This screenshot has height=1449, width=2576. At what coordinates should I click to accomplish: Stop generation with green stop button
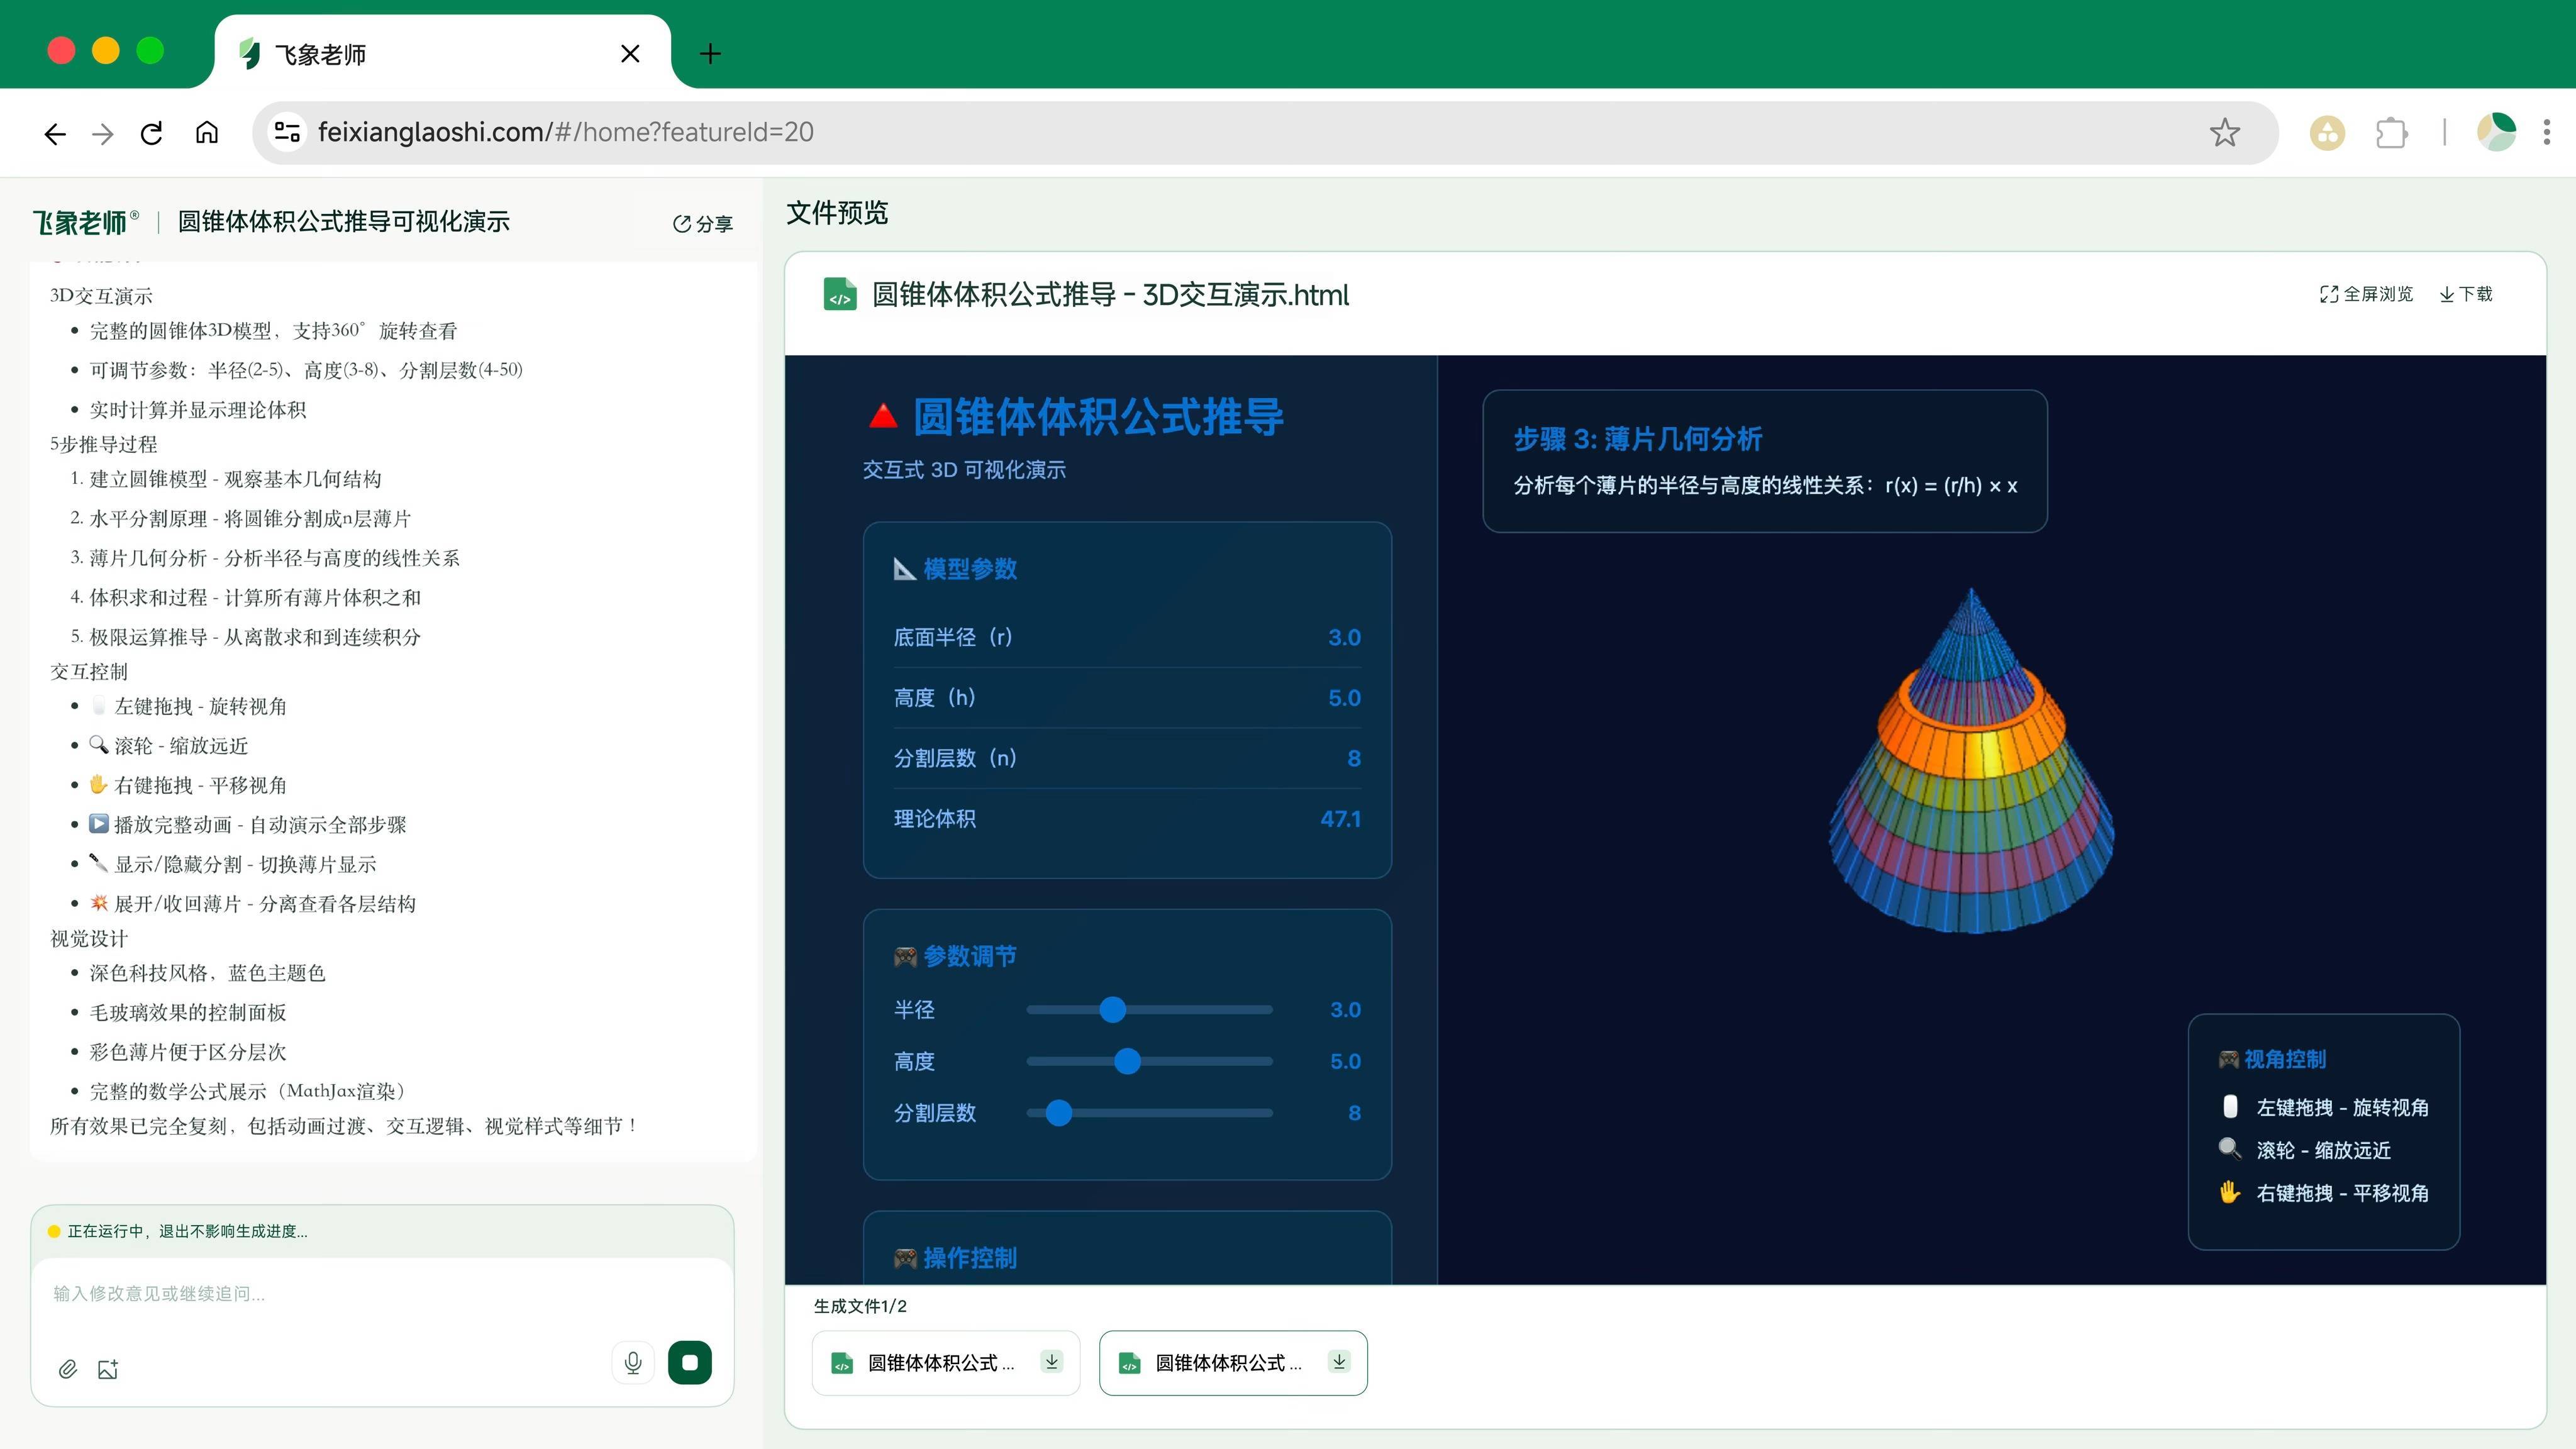pos(689,1362)
